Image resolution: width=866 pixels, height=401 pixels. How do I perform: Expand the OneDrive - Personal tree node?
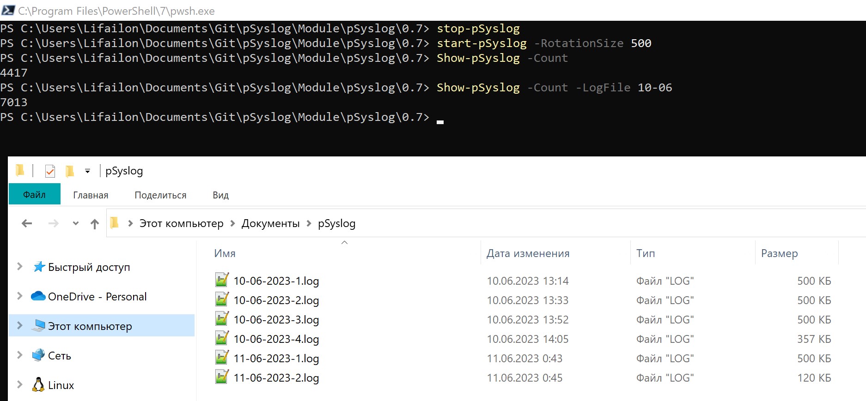coord(19,296)
